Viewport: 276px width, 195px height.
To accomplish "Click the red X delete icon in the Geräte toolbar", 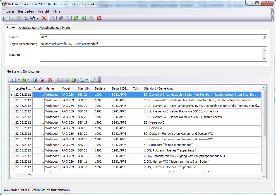I will [x=50, y=80].
